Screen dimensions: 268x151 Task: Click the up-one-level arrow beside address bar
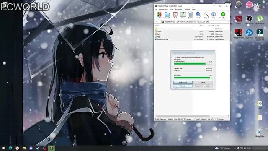pos(157,22)
